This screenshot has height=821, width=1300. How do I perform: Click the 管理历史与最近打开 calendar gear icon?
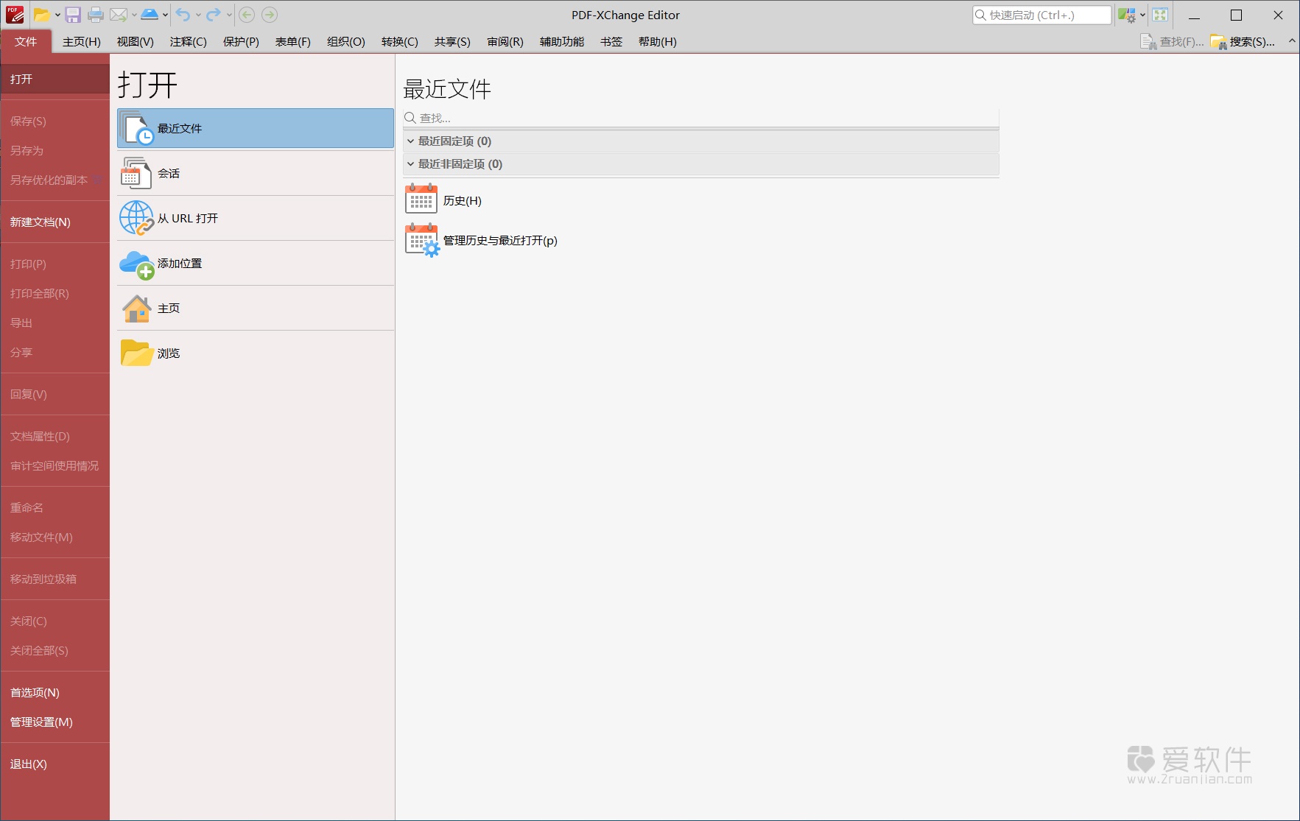pyautogui.click(x=422, y=240)
